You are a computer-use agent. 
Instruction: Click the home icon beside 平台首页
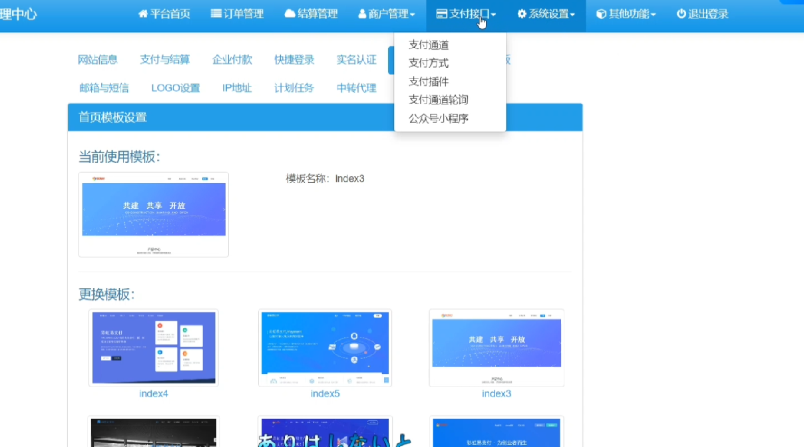[x=142, y=14]
